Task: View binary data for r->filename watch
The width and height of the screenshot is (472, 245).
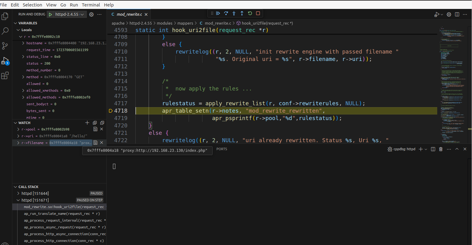Action: [95, 143]
